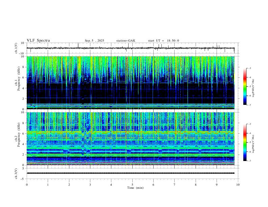Click the "-10" tick on ch.1(V) axis
Viewport: 268px width, 207px height.
(22, 53)
